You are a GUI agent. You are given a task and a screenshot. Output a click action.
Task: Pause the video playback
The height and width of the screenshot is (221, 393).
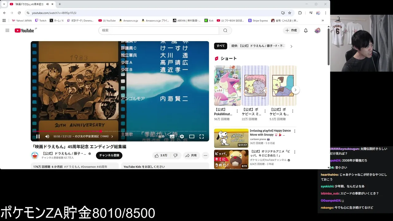38,137
